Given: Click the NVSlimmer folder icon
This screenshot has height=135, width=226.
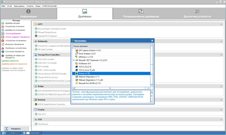Looking at the screenshot, I should click(x=77, y=64).
